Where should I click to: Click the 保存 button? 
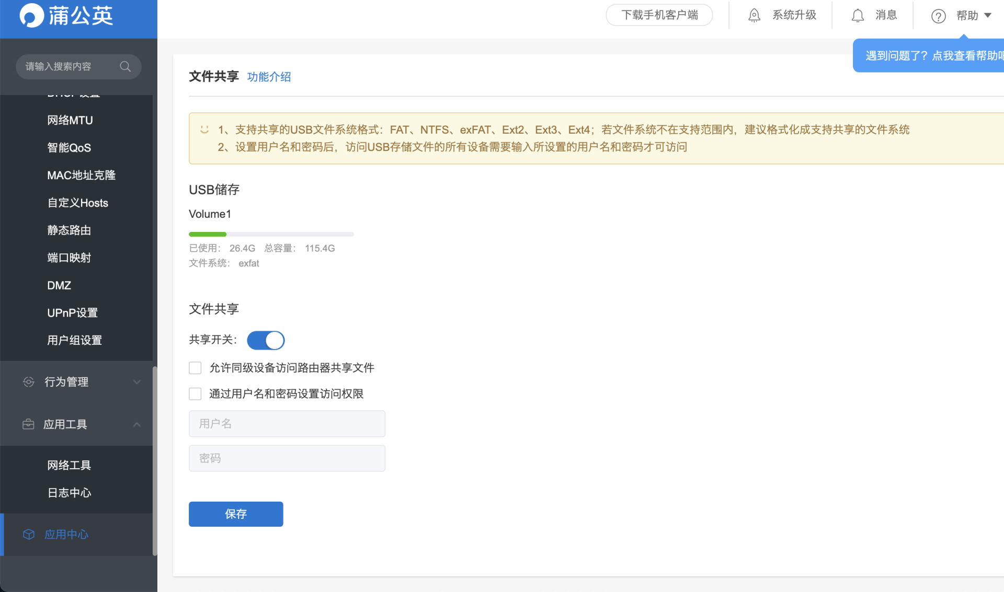tap(236, 514)
